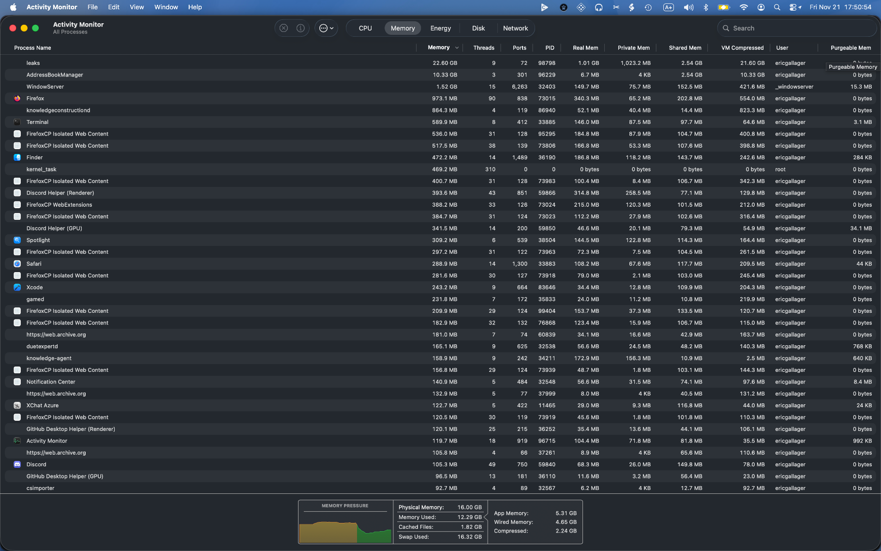Image resolution: width=881 pixels, height=551 pixels.
Task: Open the Window menu
Action: coord(166,7)
